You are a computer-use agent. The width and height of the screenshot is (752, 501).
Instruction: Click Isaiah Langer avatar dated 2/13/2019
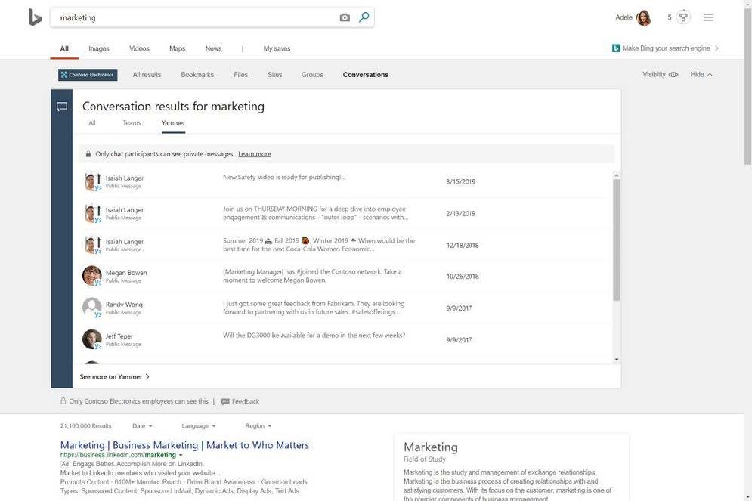pyautogui.click(x=91, y=213)
